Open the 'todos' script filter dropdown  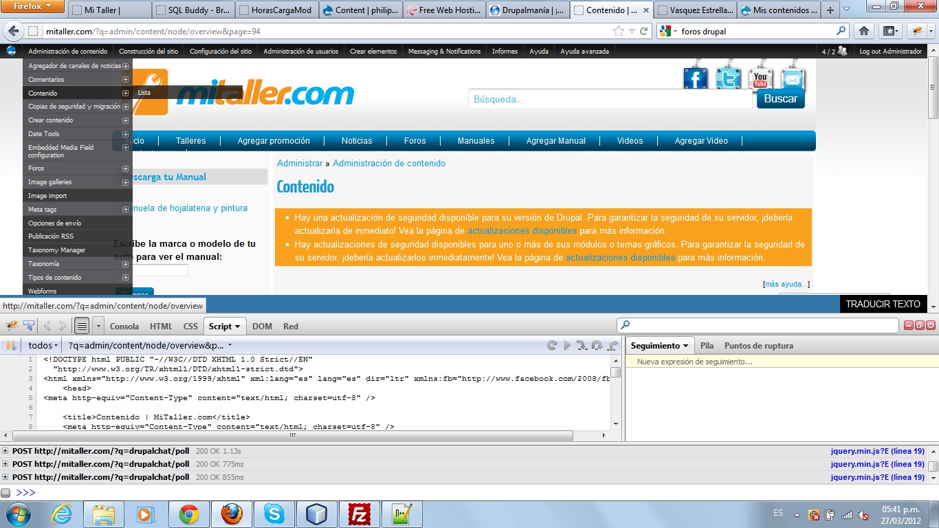tap(43, 345)
